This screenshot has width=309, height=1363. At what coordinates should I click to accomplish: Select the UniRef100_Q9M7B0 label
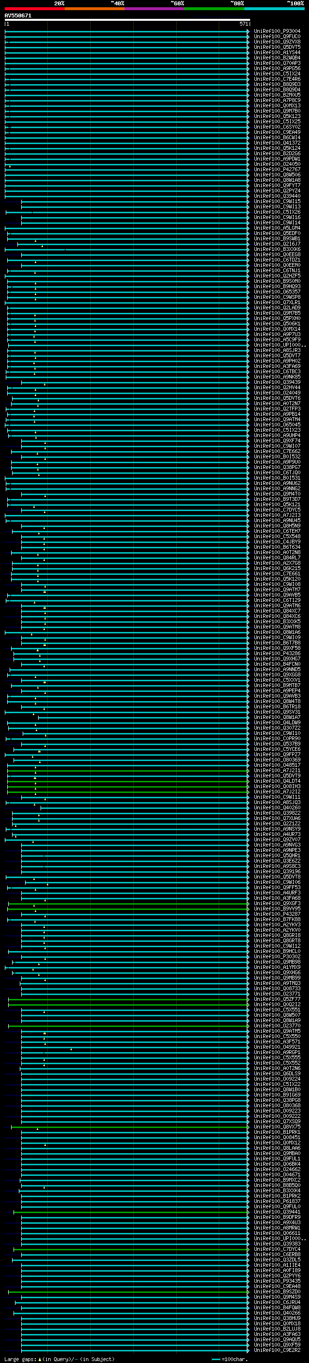[x=277, y=111]
